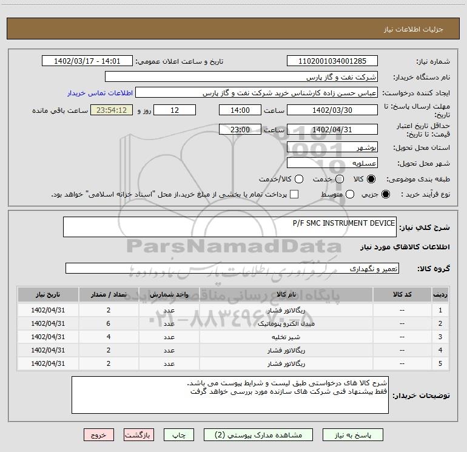Click the 12 days remaining field
The height and width of the screenshot is (452, 467).
pyautogui.click(x=175, y=110)
